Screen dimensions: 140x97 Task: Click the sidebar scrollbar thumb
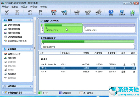[35, 48]
